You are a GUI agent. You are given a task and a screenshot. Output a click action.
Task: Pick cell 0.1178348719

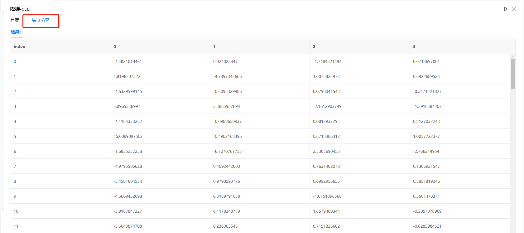click(x=227, y=211)
